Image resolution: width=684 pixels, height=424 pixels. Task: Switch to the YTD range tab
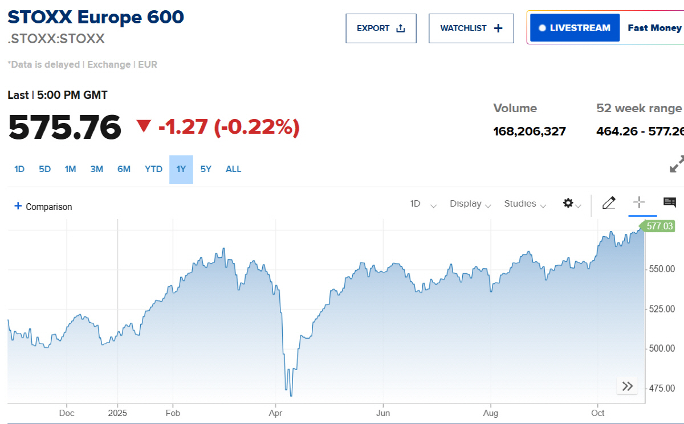(x=153, y=168)
